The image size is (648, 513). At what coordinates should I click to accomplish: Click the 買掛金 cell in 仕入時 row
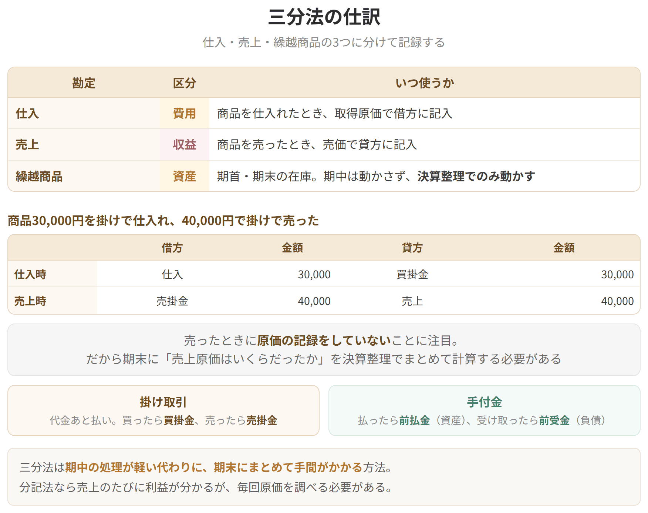click(x=412, y=274)
